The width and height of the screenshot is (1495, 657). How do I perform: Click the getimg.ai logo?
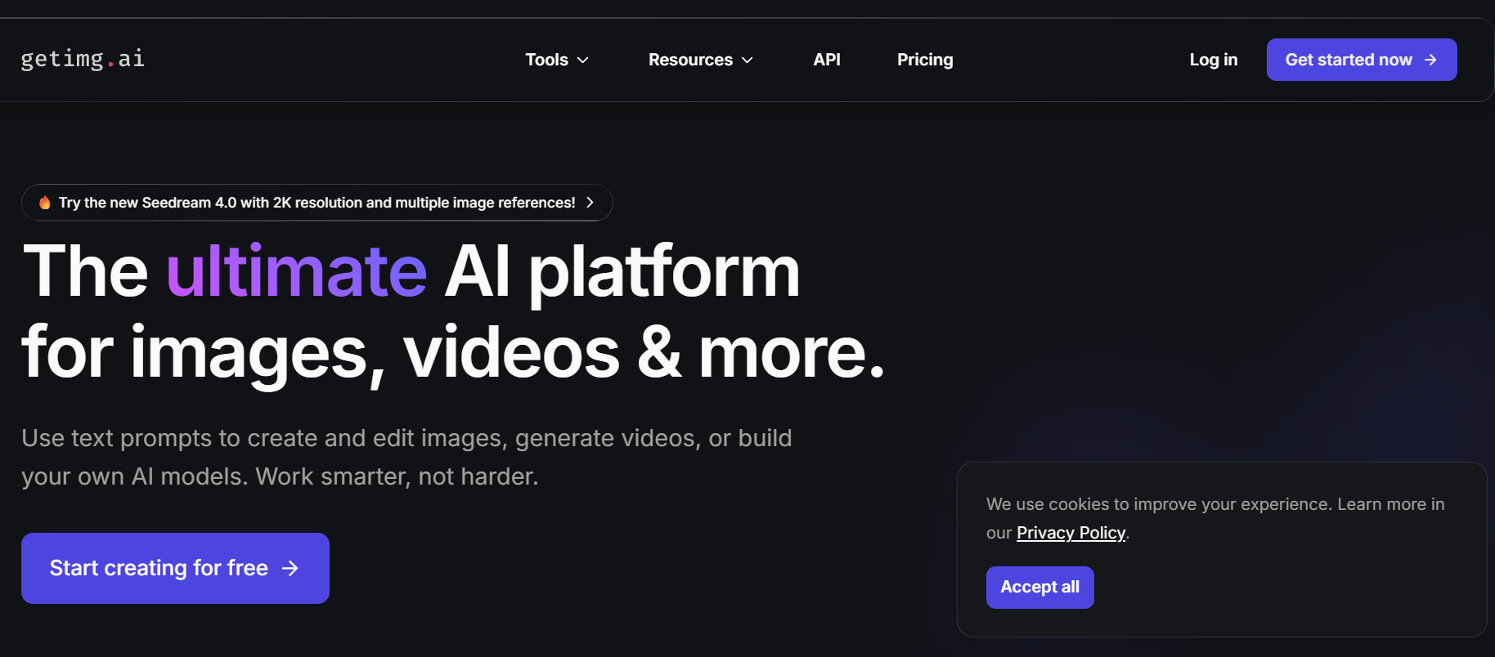[x=83, y=59]
